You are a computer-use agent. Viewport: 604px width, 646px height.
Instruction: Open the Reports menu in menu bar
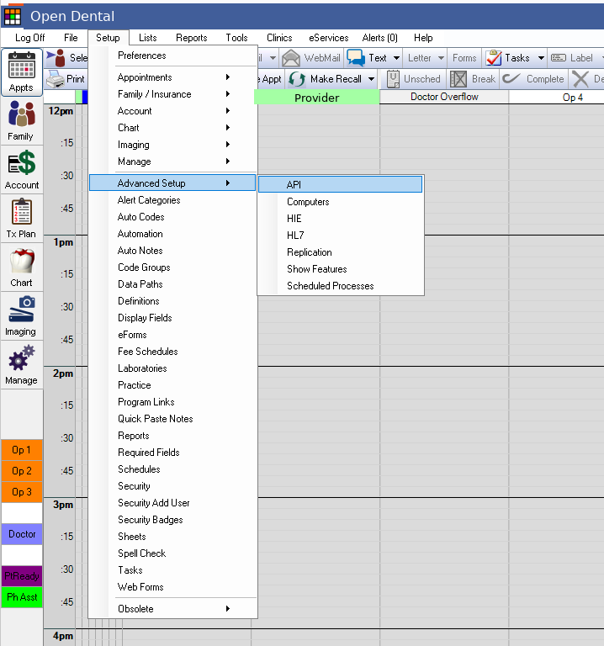pos(192,38)
